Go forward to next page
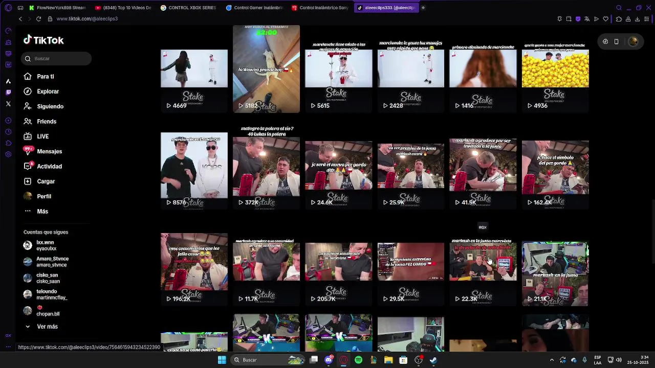Image resolution: width=655 pixels, height=368 pixels. pos(29,19)
